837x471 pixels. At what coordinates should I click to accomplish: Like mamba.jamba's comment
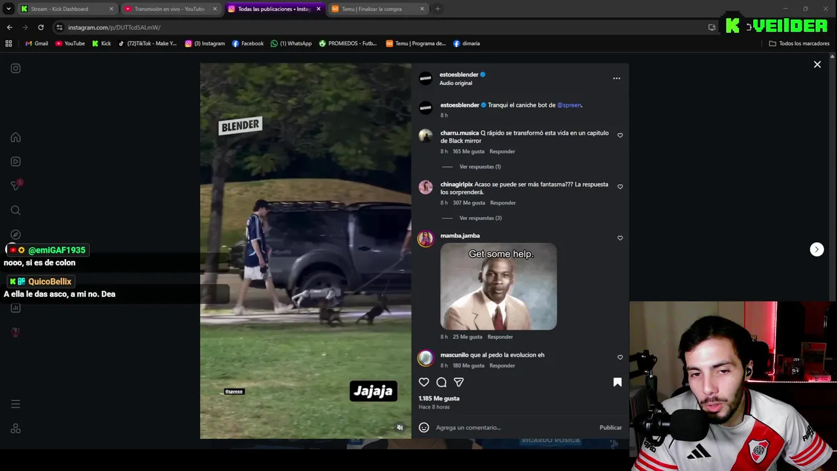pyautogui.click(x=620, y=238)
